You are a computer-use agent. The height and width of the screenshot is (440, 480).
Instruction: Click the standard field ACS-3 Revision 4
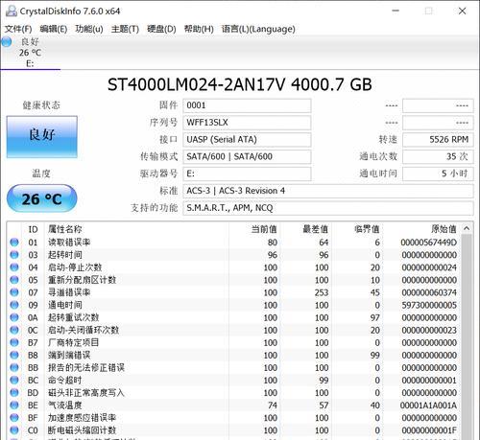pyautogui.click(x=328, y=191)
